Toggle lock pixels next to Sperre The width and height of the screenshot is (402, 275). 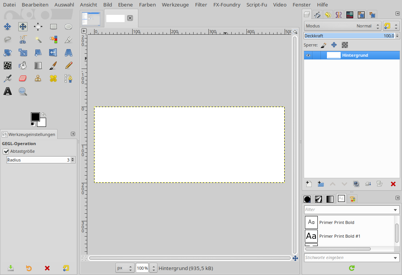(323, 45)
